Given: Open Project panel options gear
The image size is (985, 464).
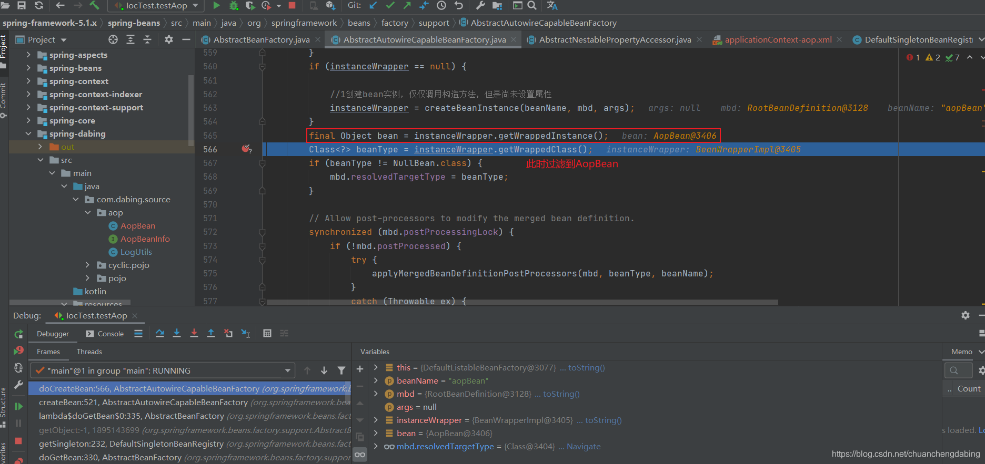Looking at the screenshot, I should [168, 39].
